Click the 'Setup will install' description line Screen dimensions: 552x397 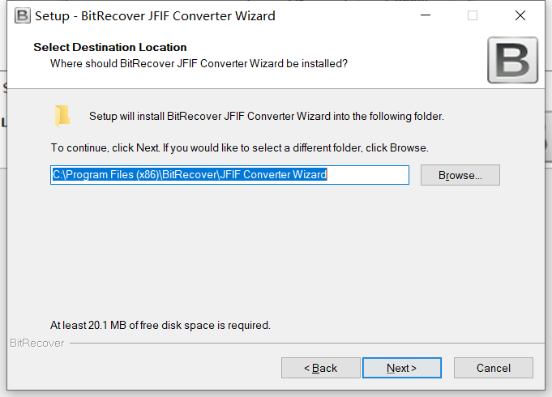[267, 116]
